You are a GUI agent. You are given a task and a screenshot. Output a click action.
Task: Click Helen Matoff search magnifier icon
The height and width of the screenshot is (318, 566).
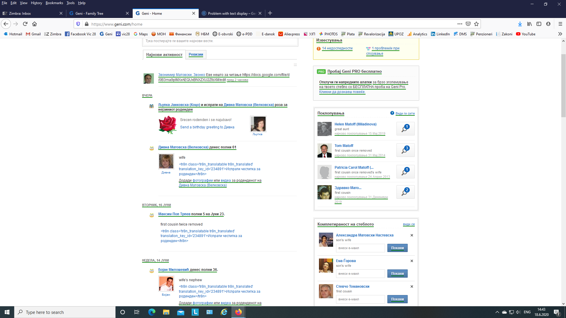click(x=405, y=129)
